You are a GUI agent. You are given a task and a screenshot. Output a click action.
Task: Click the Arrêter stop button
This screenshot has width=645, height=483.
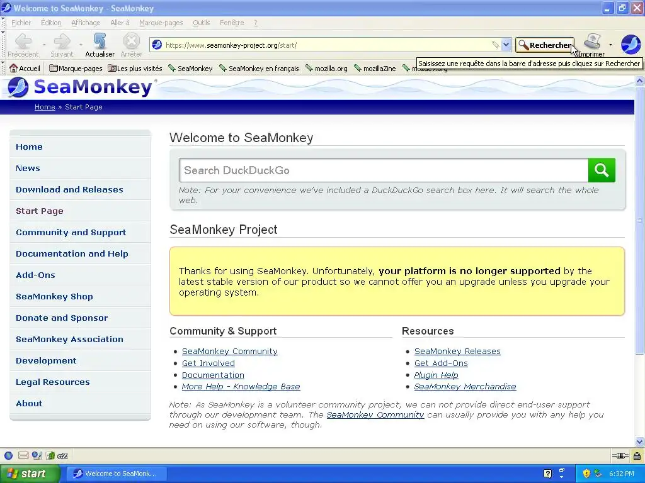click(131, 45)
